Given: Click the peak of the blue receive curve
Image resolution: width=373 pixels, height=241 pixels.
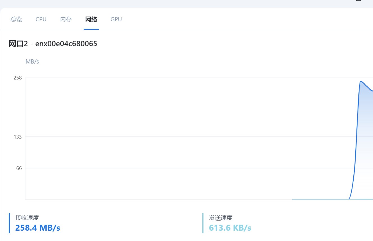Looking at the screenshot, I should pyautogui.click(x=361, y=81).
